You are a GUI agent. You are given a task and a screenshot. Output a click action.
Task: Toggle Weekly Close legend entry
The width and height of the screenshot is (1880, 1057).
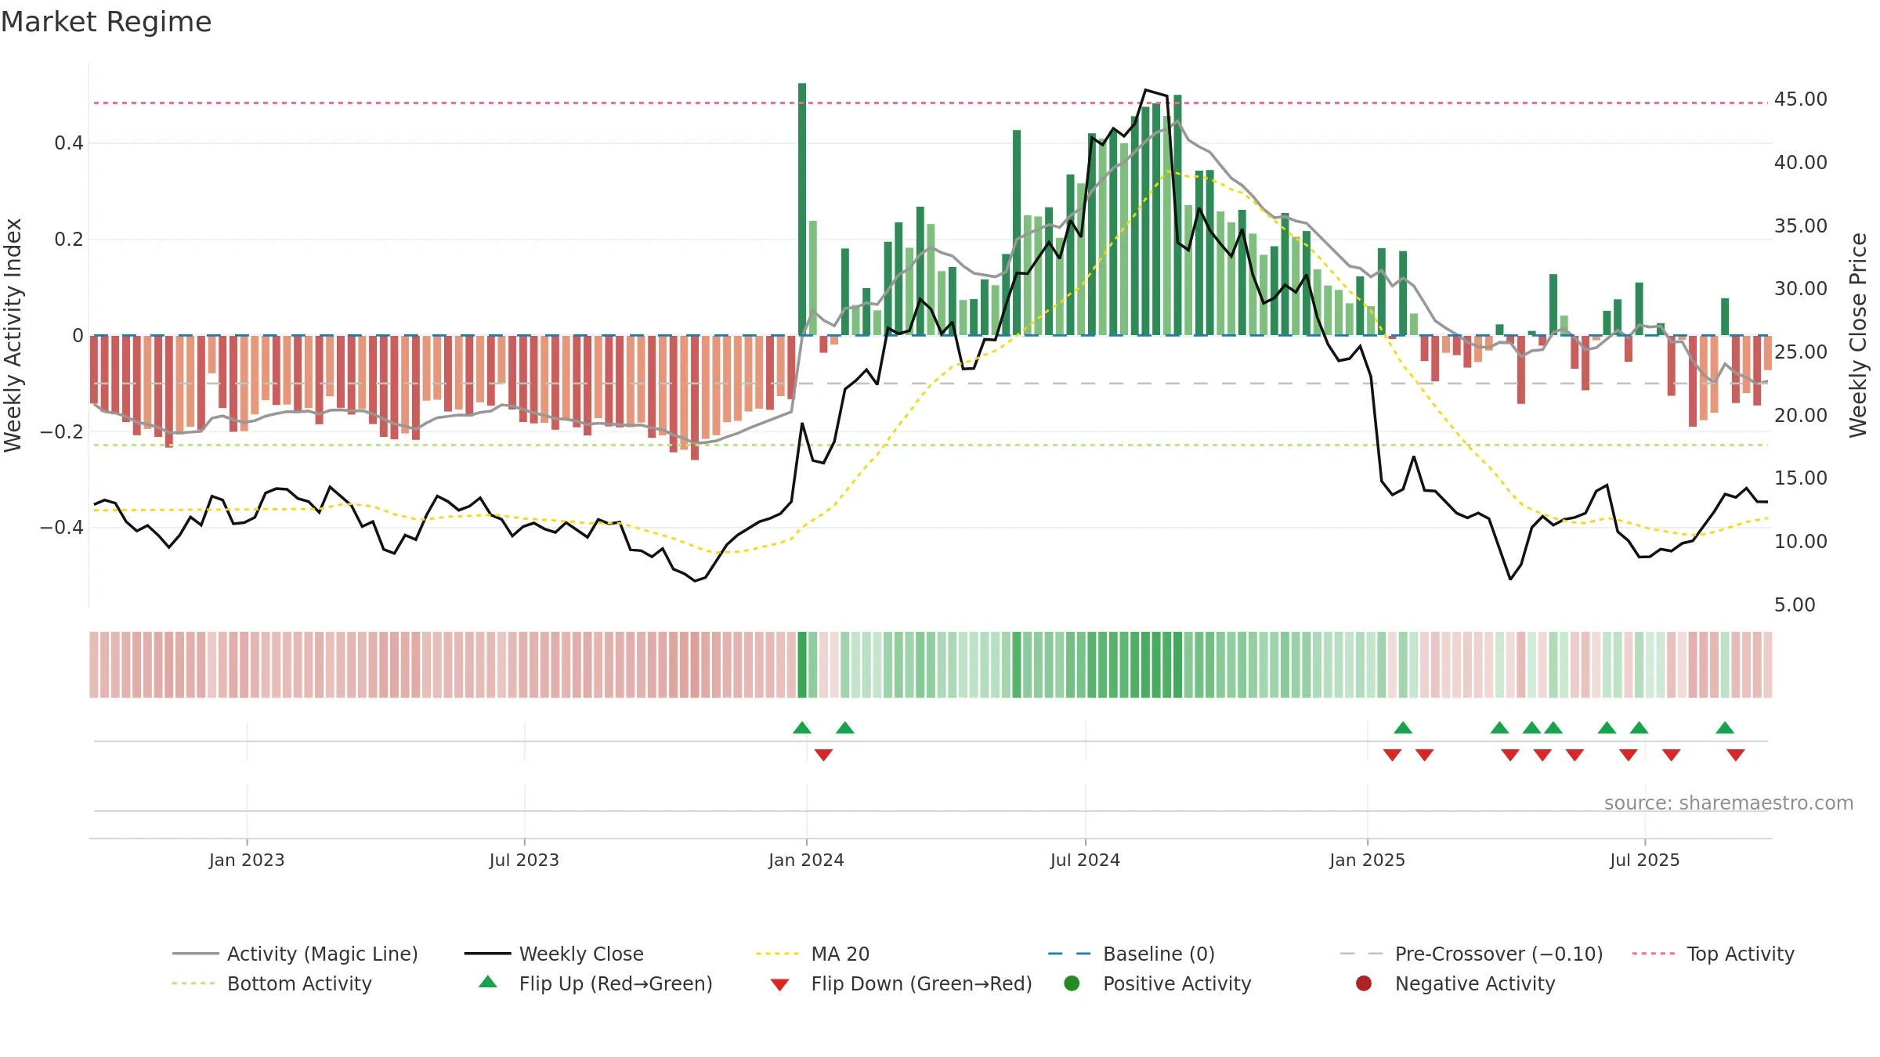[x=554, y=954]
